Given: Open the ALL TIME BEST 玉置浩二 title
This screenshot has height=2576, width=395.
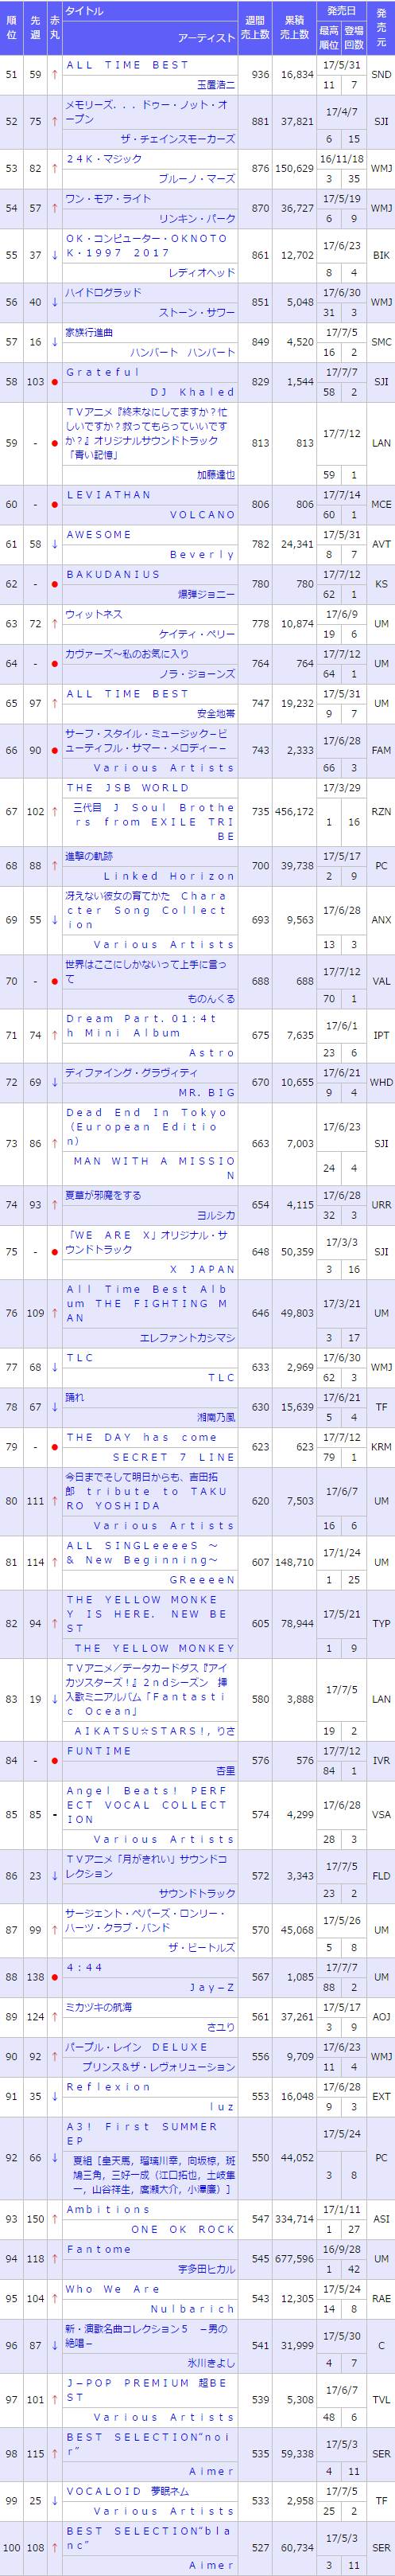Looking at the screenshot, I should (x=126, y=65).
